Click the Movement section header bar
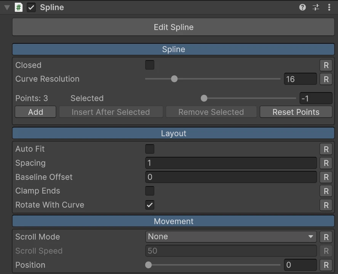This screenshot has height=274, width=338. 173,221
